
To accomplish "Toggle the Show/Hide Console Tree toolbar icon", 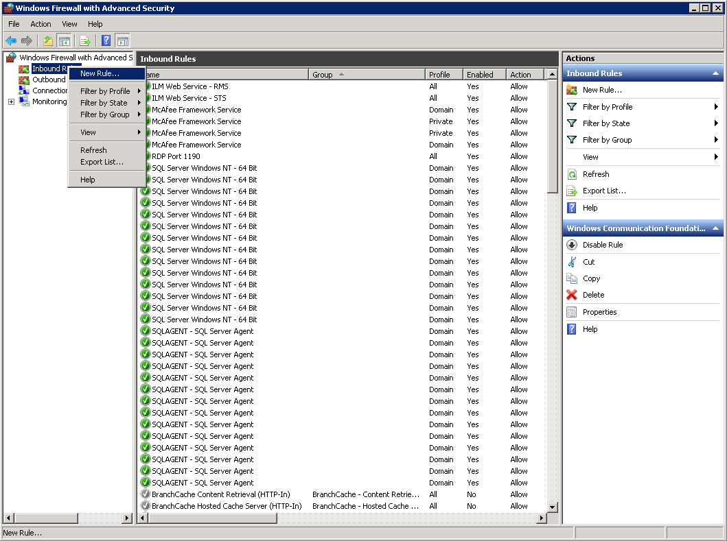I will [x=64, y=40].
